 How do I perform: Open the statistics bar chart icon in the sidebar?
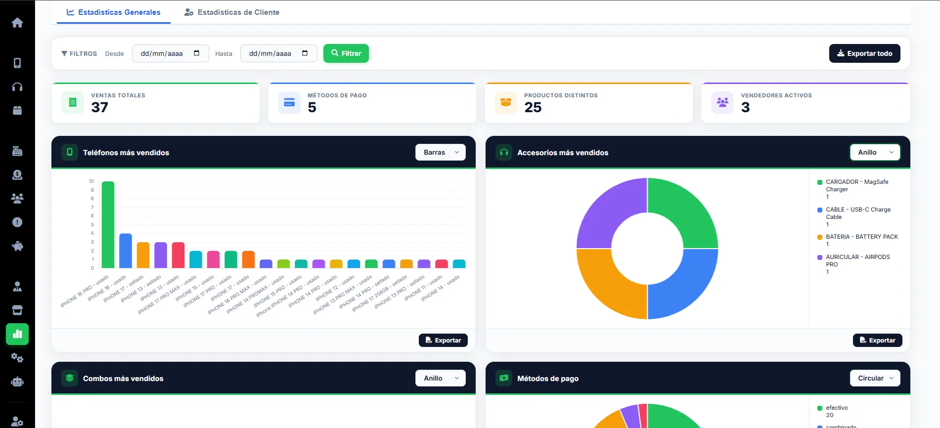pyautogui.click(x=17, y=334)
